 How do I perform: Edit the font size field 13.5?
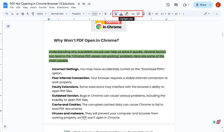[95, 14]
